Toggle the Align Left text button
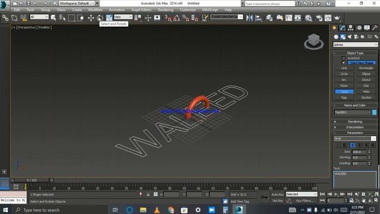 [352, 145]
